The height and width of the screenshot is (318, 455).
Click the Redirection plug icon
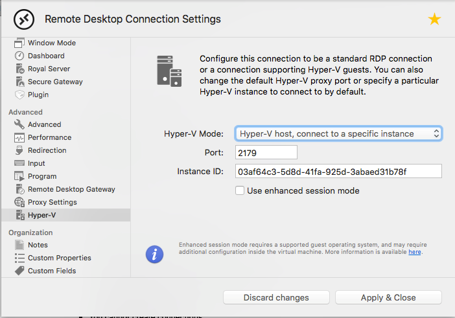19,150
